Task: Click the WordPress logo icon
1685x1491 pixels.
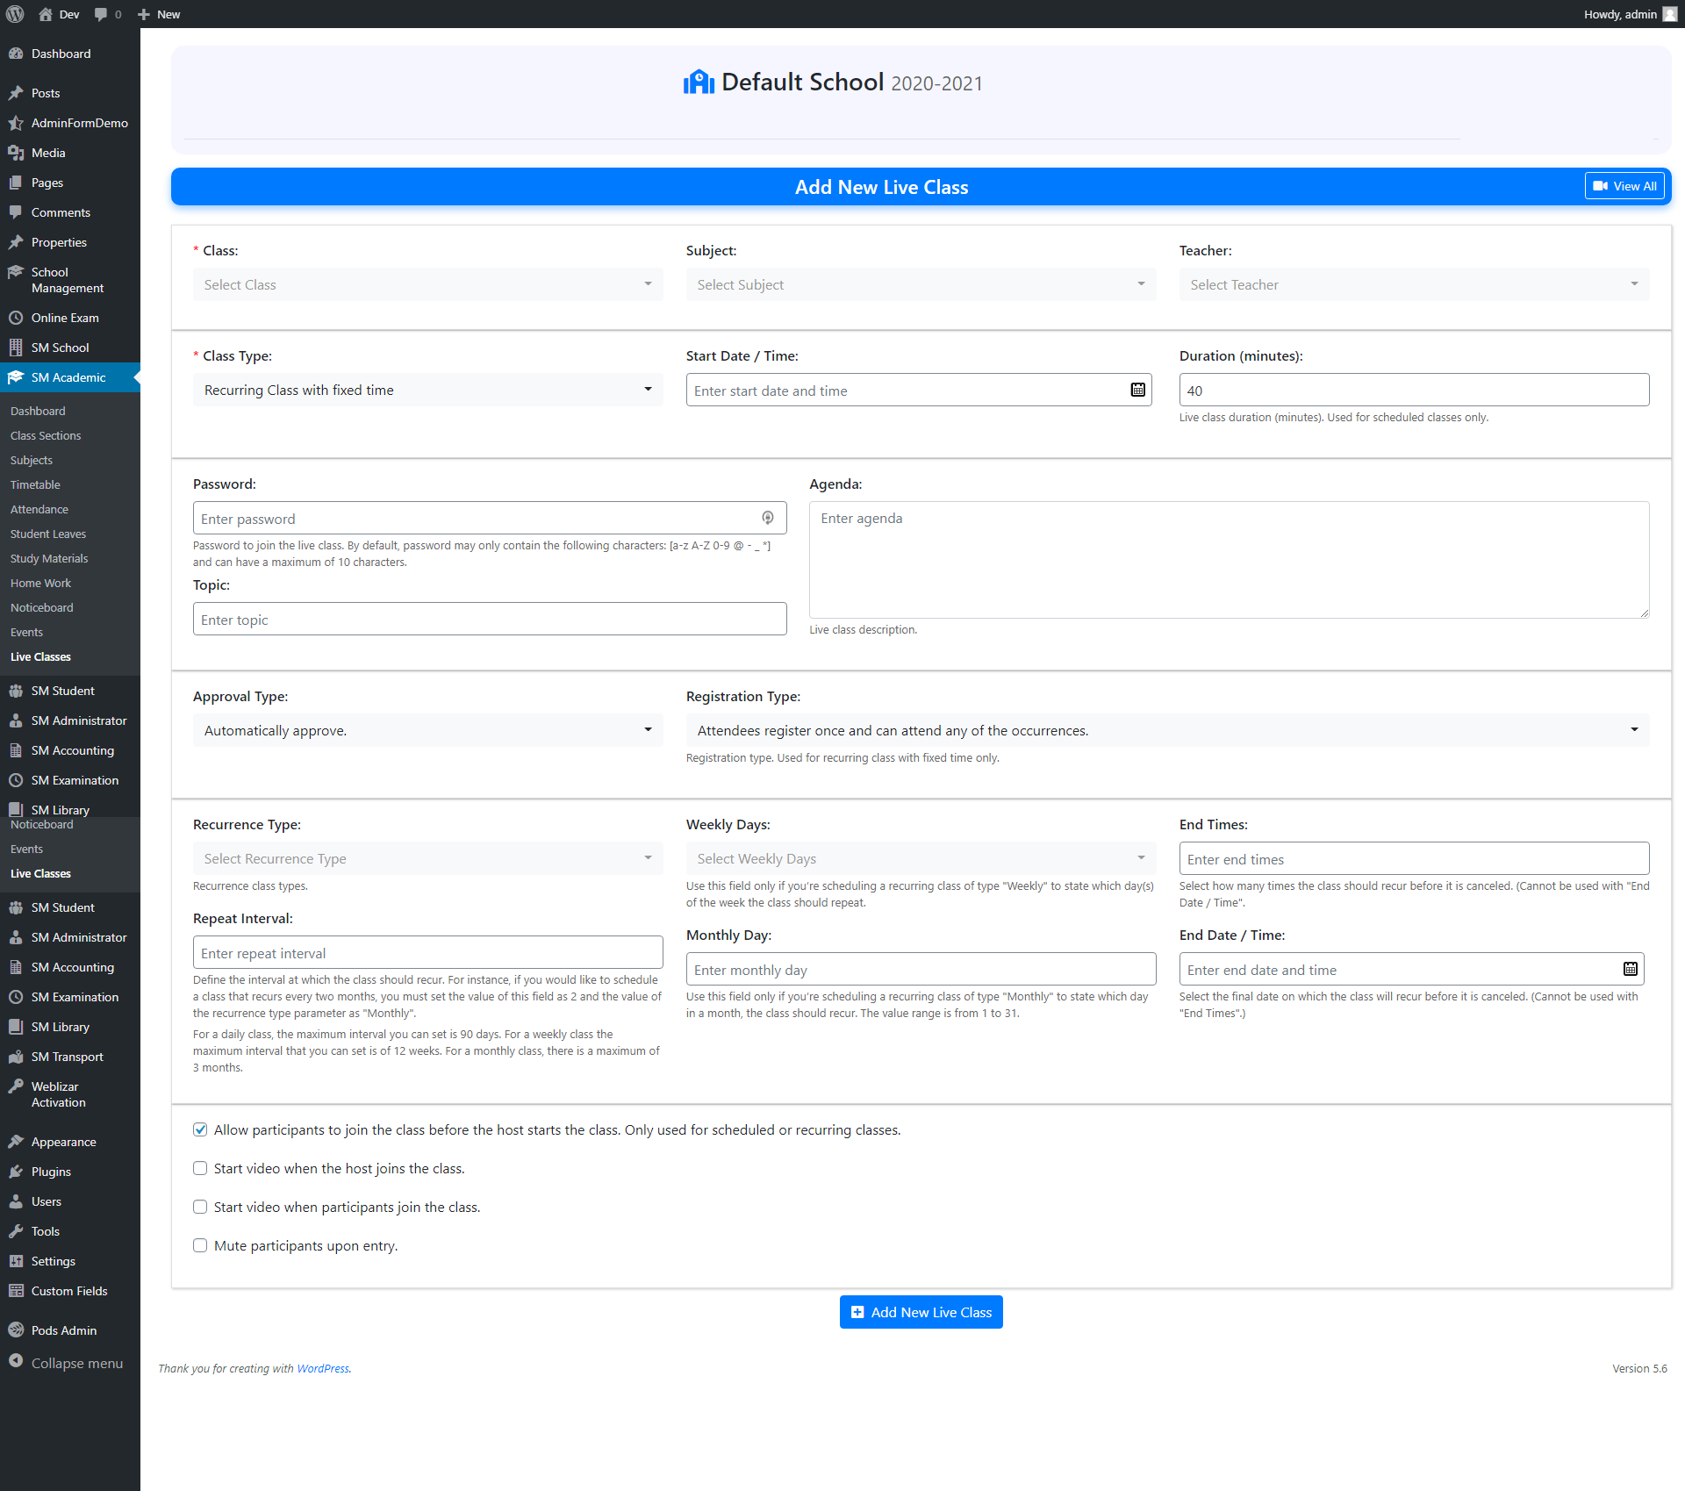Action: point(15,14)
